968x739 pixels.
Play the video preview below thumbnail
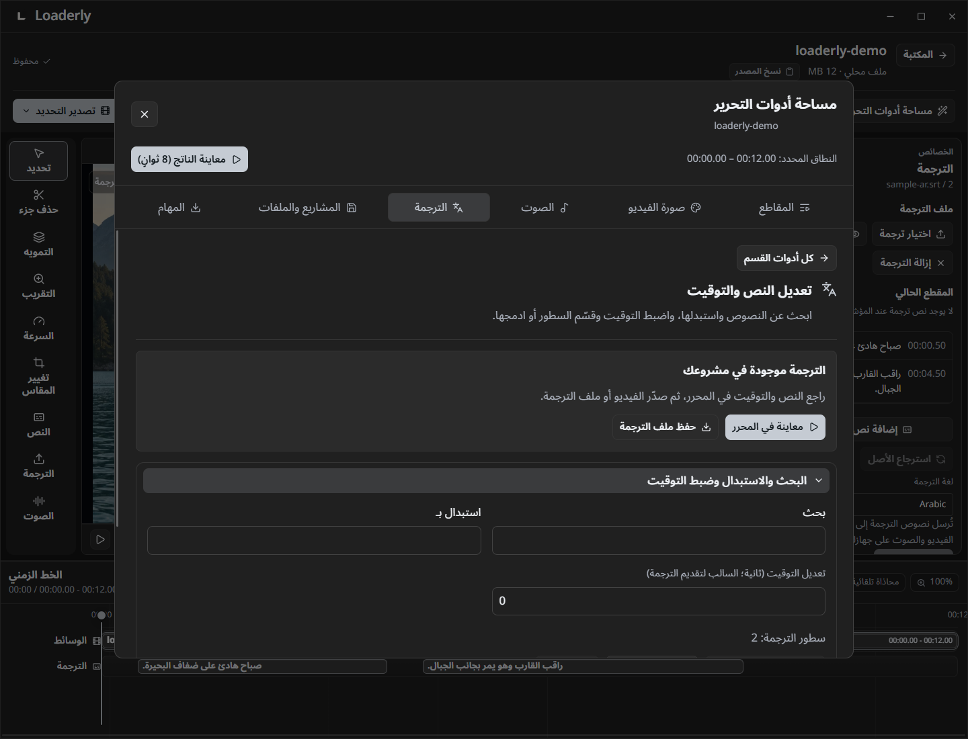pyautogui.click(x=100, y=539)
